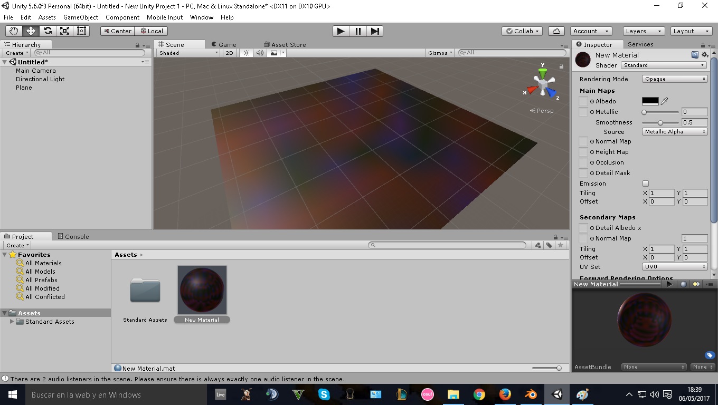Click the Pause button
Screen dimensions: 718x405
[x=358, y=31]
